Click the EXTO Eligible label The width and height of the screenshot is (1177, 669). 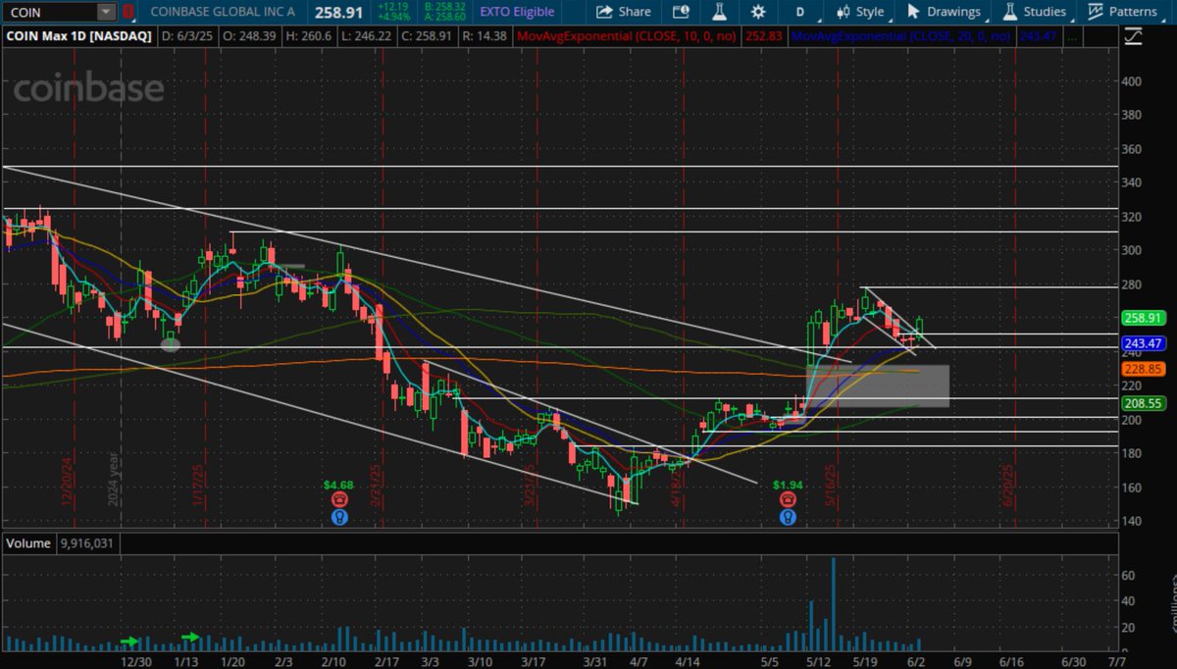(517, 12)
